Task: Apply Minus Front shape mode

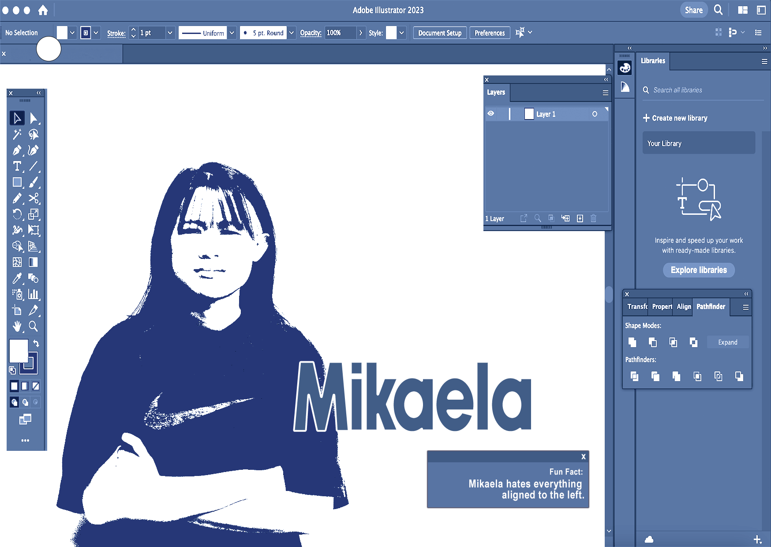Action: click(x=653, y=342)
